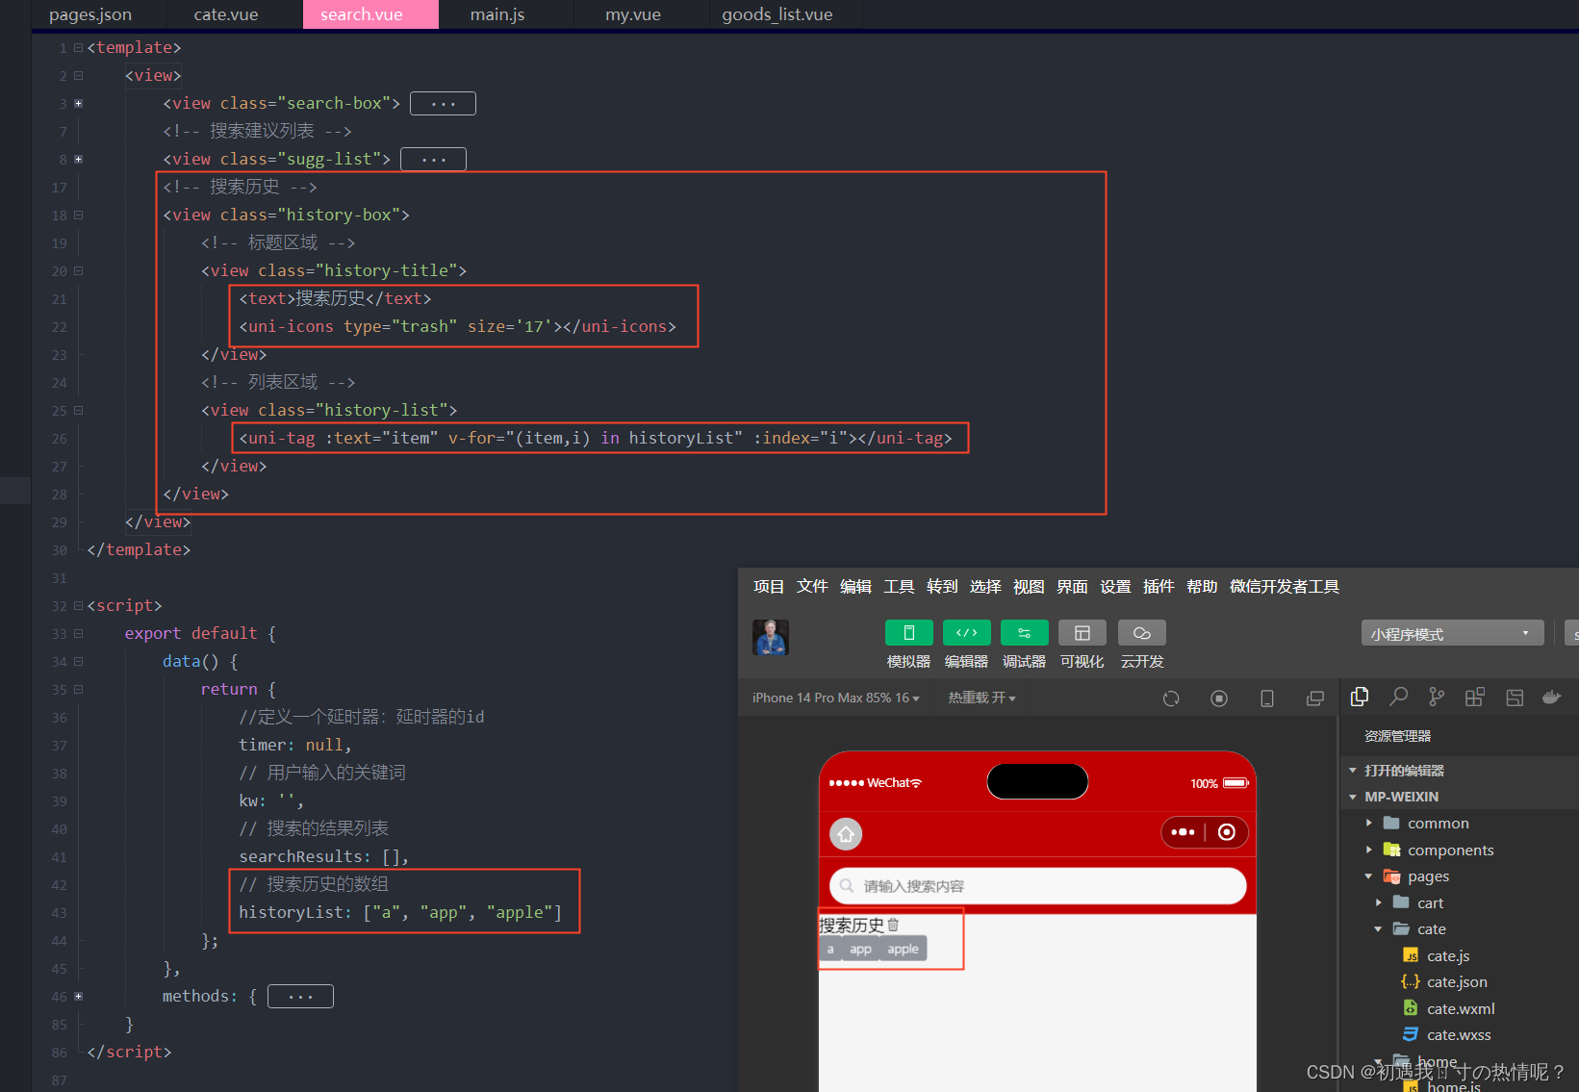Open the 项目 menu in WeChat DevTools
The height and width of the screenshot is (1092, 1579).
(769, 586)
